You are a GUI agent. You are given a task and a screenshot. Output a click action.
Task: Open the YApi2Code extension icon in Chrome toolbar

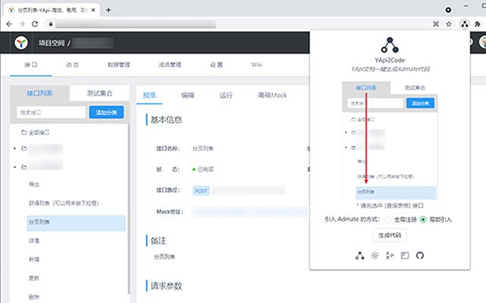[x=464, y=23]
